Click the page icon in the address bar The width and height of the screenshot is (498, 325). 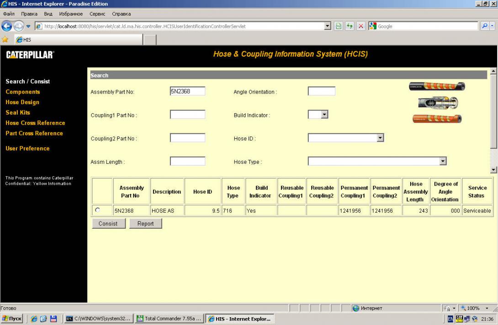[39, 26]
